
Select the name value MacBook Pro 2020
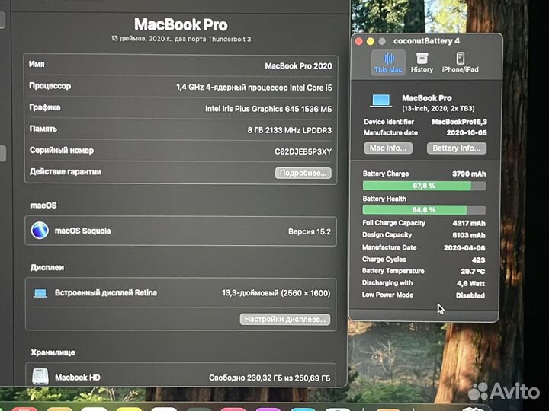point(298,66)
